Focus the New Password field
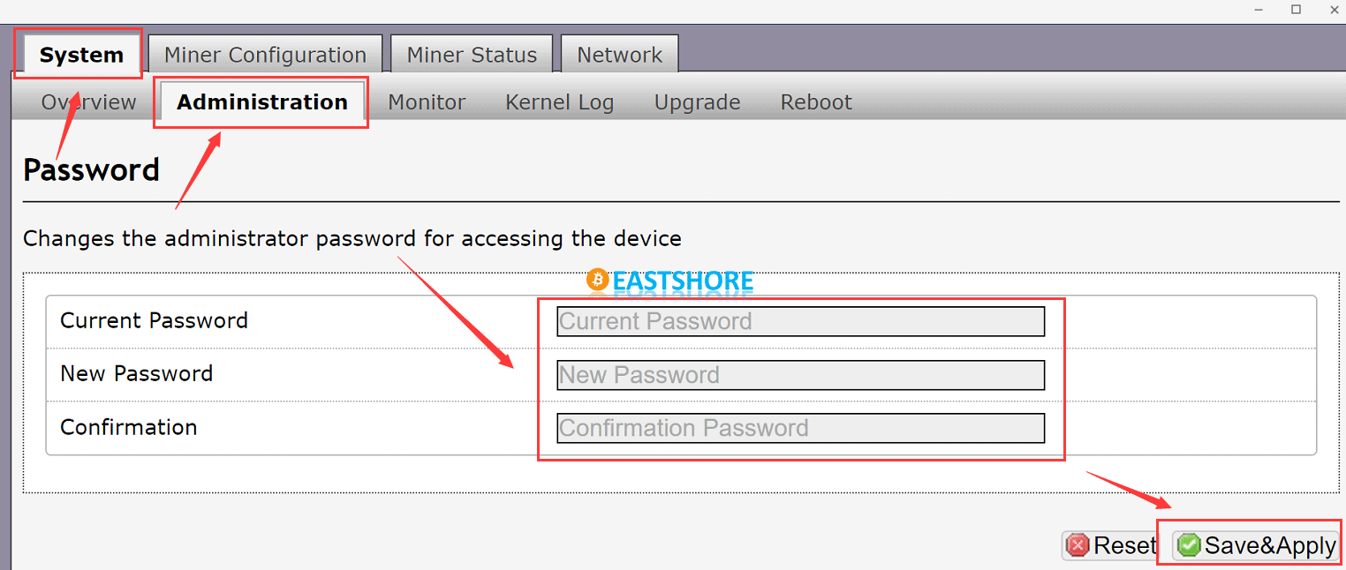The height and width of the screenshot is (570, 1346). tap(800, 375)
